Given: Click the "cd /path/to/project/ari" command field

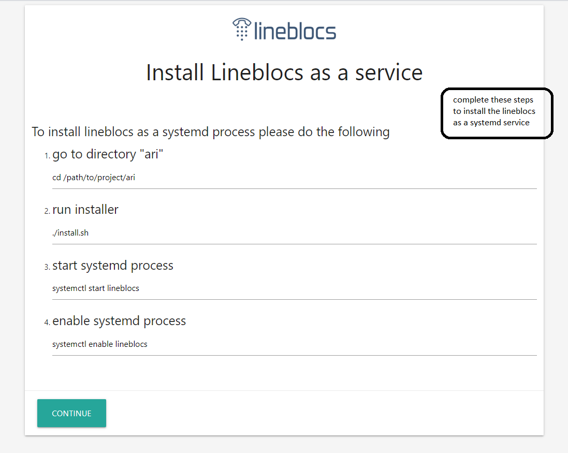Looking at the screenshot, I should point(295,178).
